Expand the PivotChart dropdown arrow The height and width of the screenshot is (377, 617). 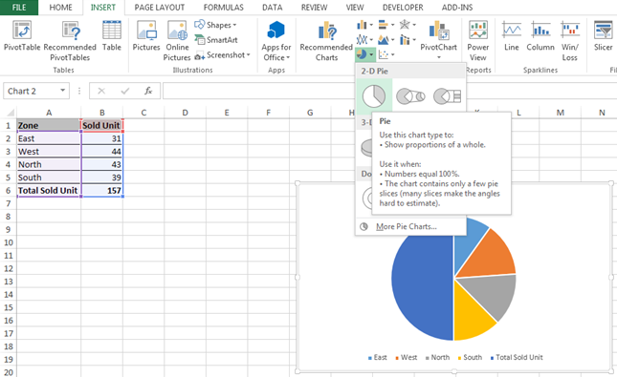coord(439,57)
